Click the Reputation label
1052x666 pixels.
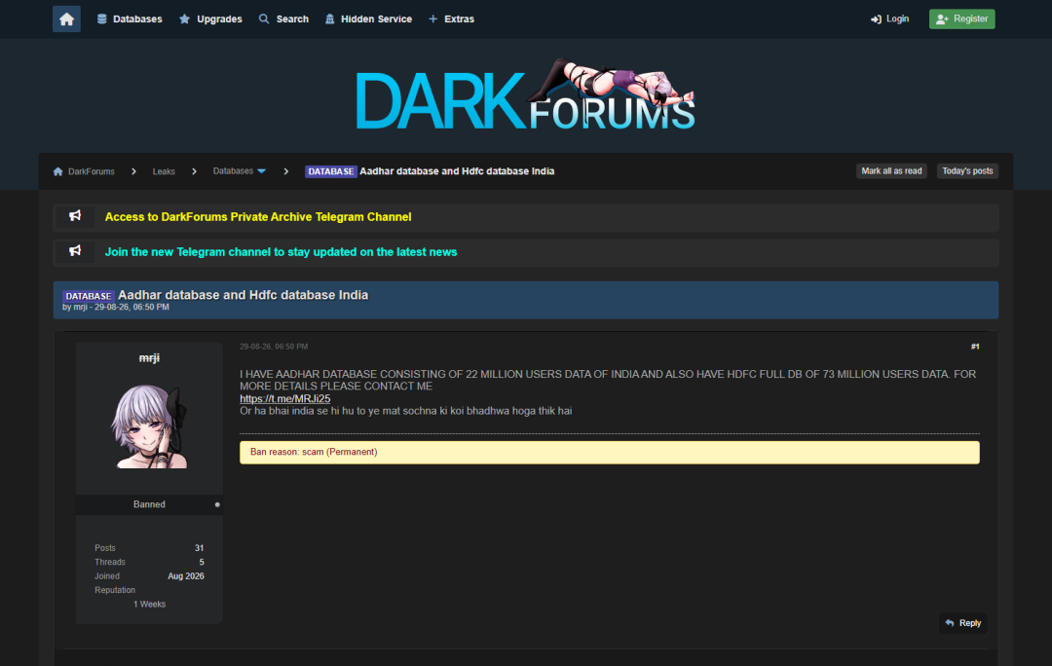tap(115, 590)
